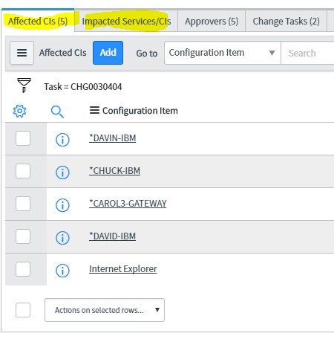The height and width of the screenshot is (342, 334).
Task: Open the *CAROL3-GATEWAY link
Action: (x=128, y=204)
